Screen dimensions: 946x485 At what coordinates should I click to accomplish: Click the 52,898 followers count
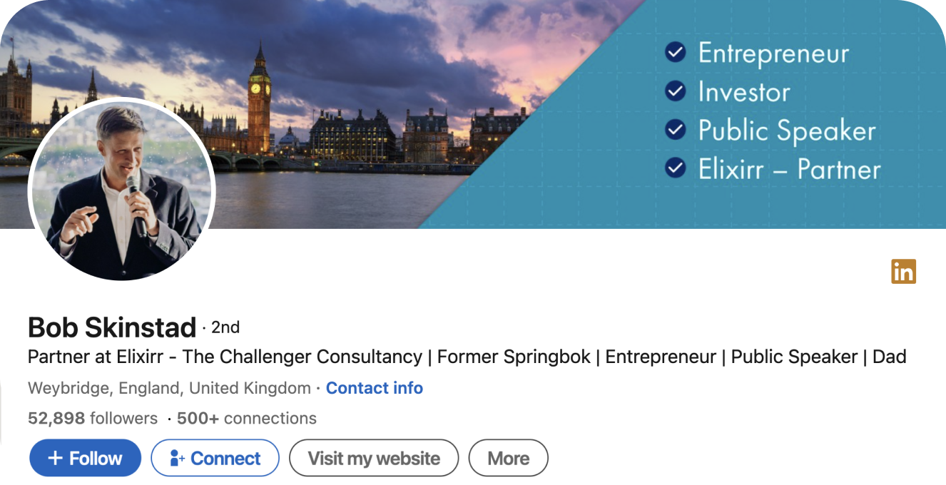pyautogui.click(x=93, y=418)
